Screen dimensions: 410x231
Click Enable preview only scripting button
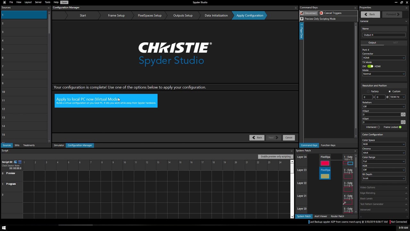pos(275,157)
